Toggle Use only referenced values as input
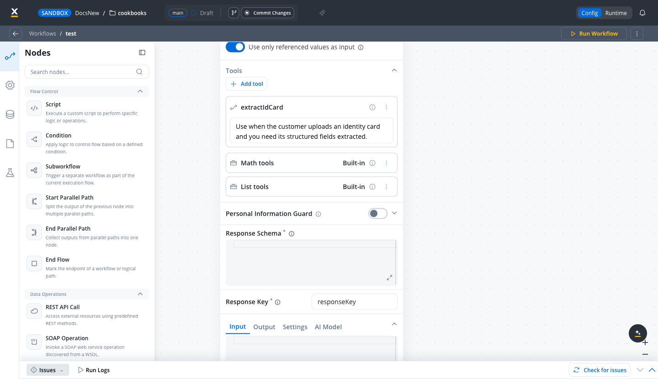 [x=235, y=47]
